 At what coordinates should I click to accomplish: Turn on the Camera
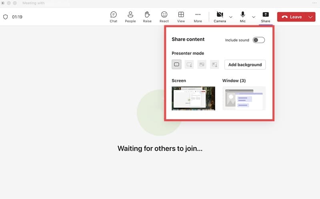220,17
